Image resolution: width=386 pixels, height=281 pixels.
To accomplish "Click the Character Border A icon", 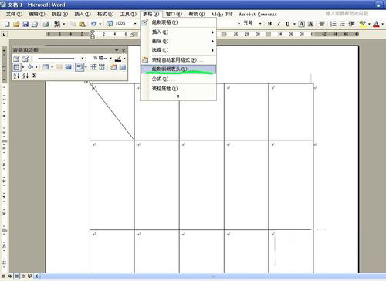I will [302, 24].
